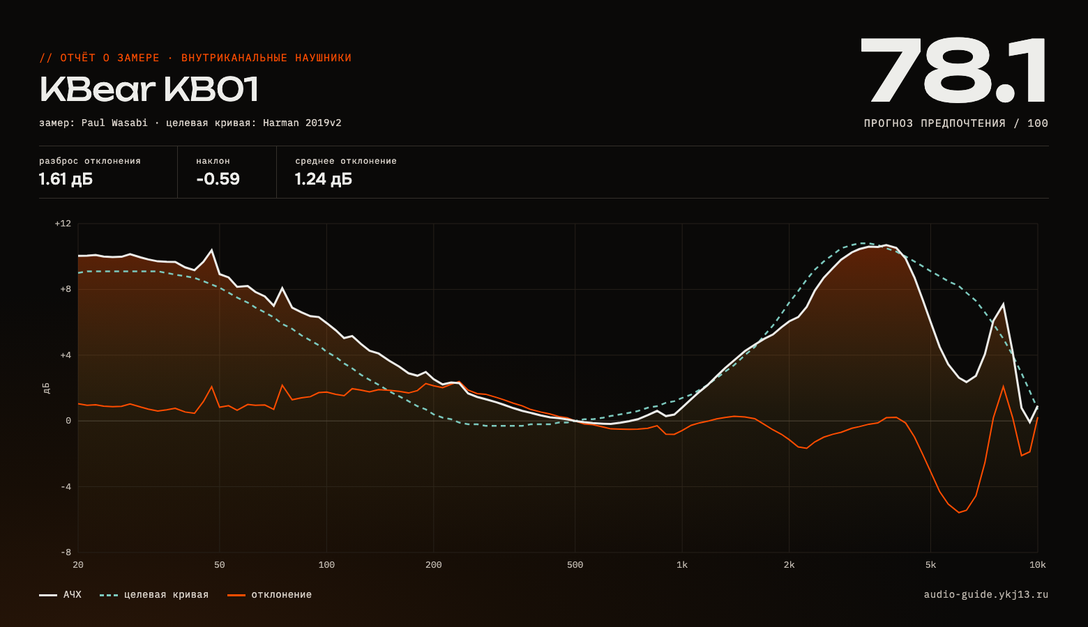Viewport: 1088px width, 627px height.
Task: Click the "0" y-axis label
Action: pyautogui.click(x=68, y=421)
